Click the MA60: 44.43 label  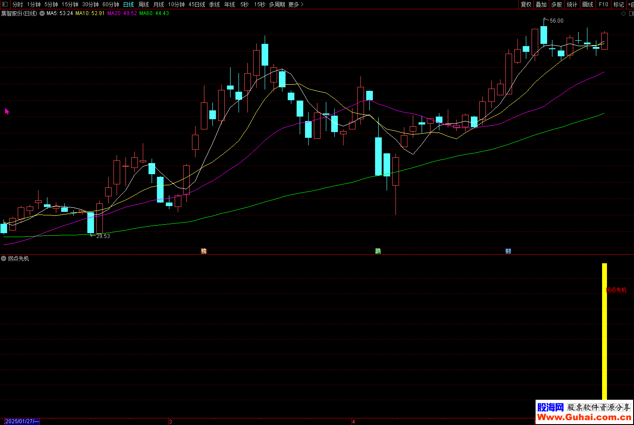(154, 13)
